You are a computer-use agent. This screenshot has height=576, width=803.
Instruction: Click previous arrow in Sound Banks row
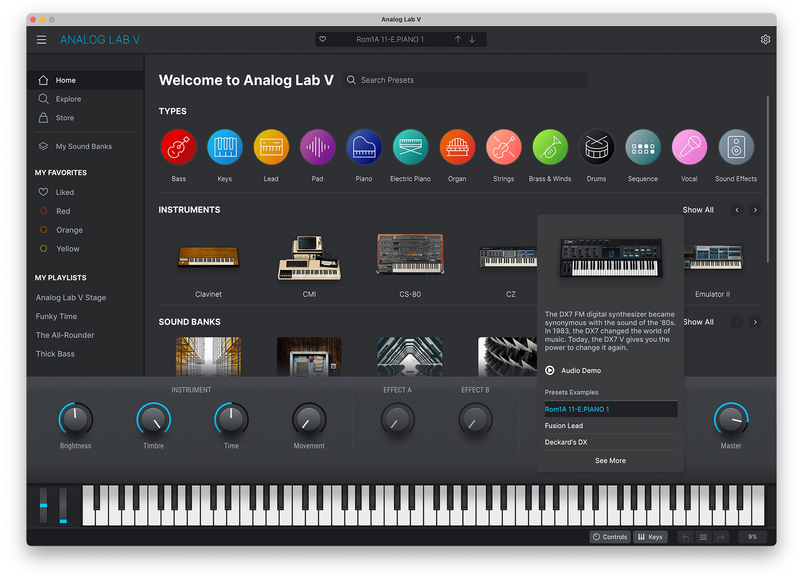coord(737,322)
